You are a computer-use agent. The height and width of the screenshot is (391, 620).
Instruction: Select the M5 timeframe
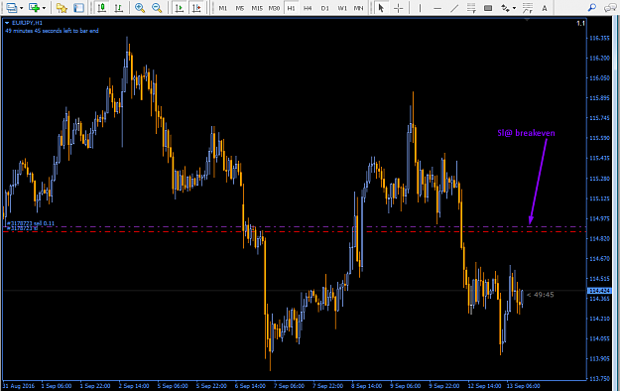click(240, 8)
